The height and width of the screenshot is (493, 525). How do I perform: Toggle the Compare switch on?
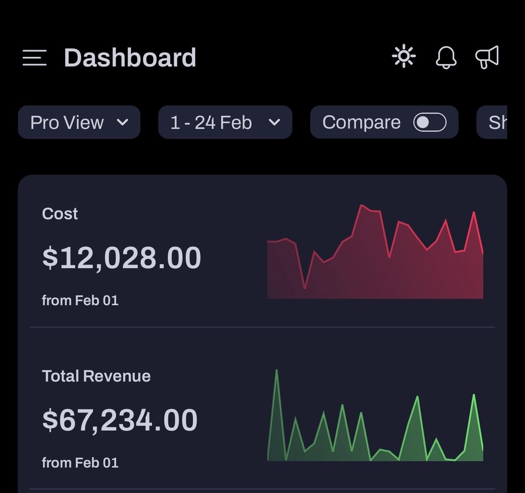pyautogui.click(x=430, y=122)
